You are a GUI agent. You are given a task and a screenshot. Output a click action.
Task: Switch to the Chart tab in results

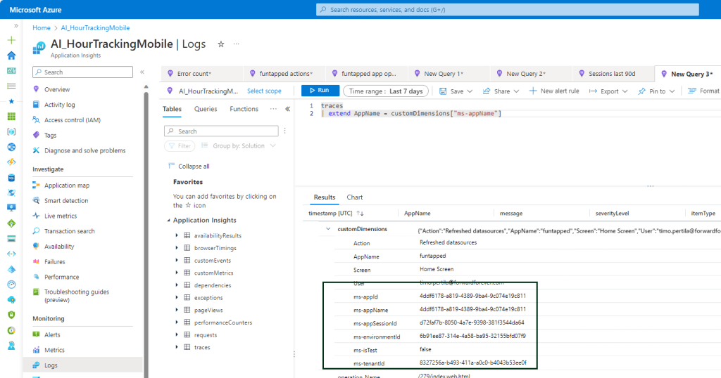354,197
